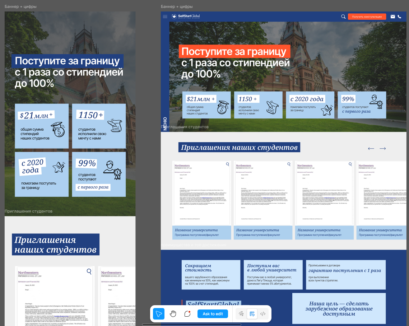409x326 pixels.
Task: Open the comment tool with notification dot
Action: tap(187, 313)
